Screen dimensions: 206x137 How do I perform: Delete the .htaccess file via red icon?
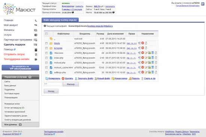pos(143,53)
